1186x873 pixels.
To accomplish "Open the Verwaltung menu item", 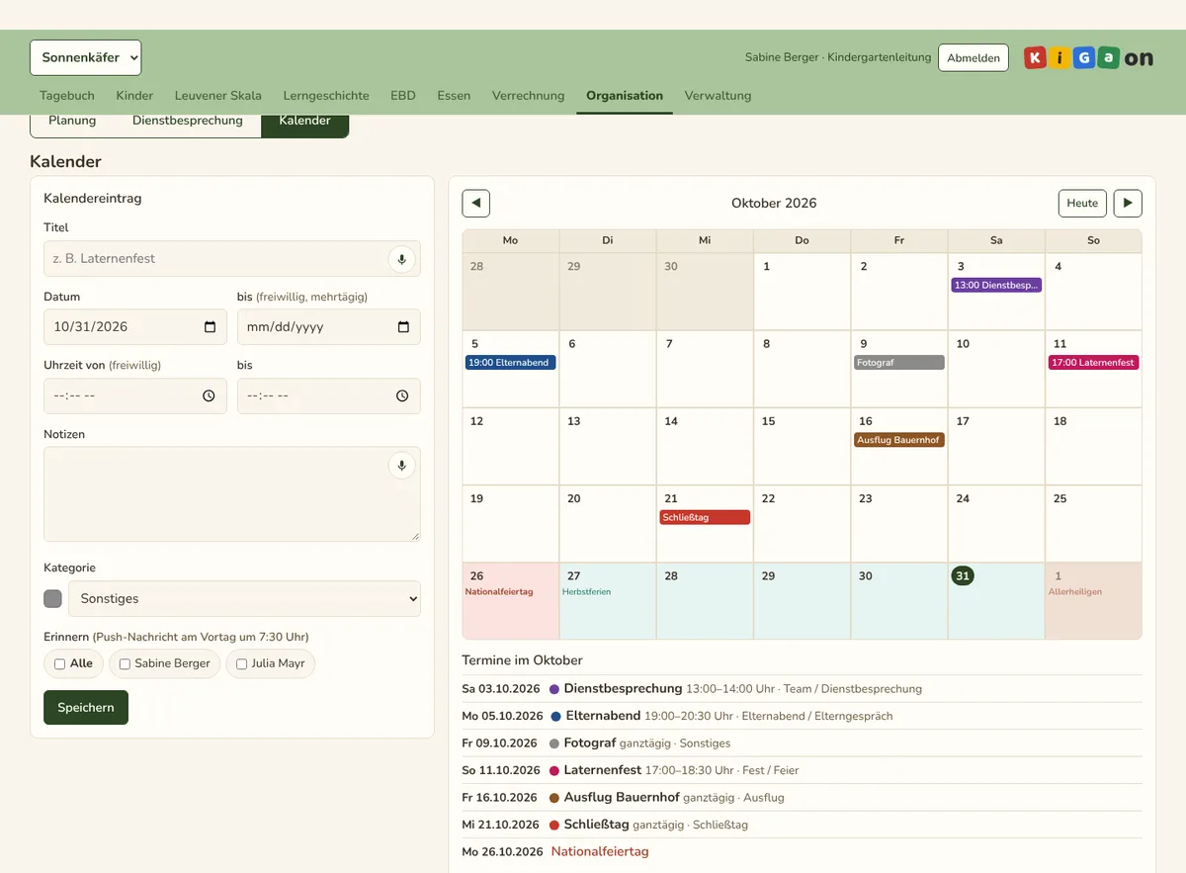I will [x=719, y=96].
